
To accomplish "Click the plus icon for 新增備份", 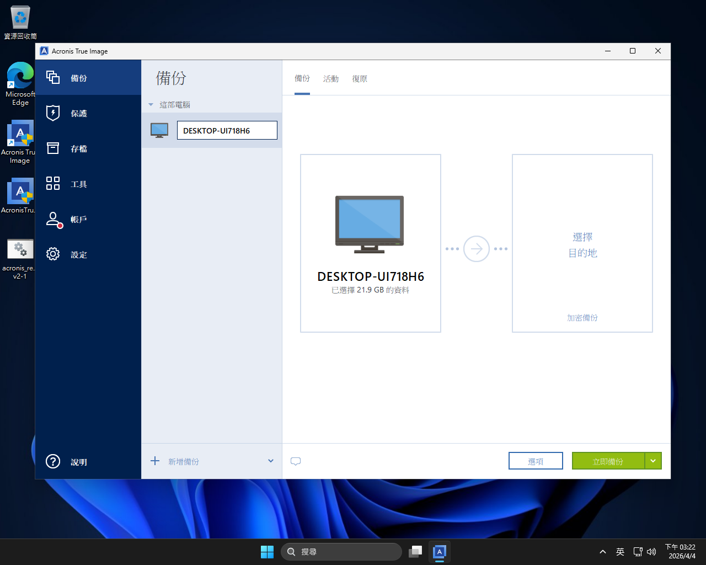I will tap(155, 461).
